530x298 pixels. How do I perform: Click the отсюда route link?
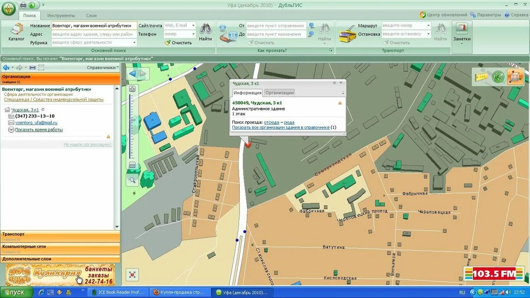(272, 123)
